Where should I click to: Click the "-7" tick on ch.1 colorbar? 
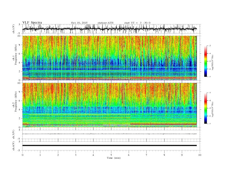point(210,77)
